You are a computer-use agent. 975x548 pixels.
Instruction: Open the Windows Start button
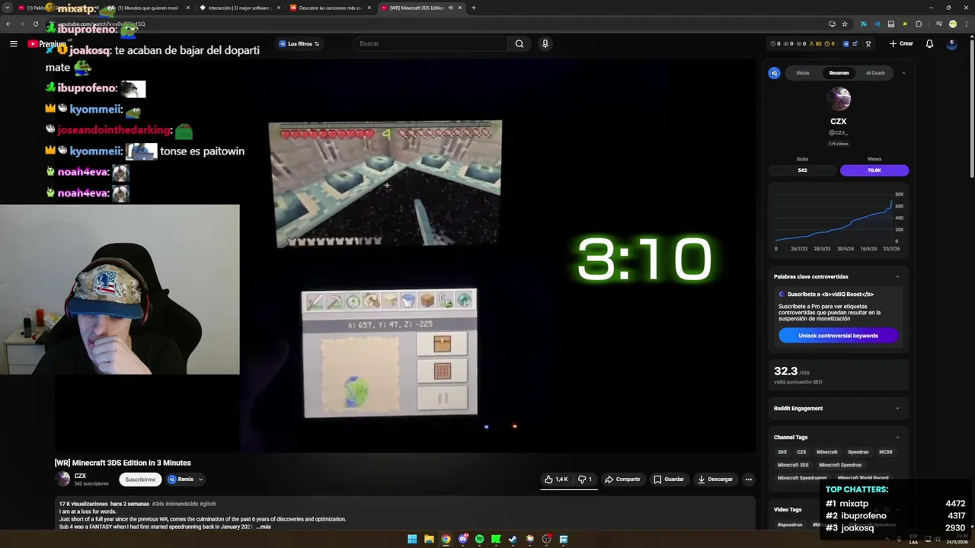click(x=412, y=539)
